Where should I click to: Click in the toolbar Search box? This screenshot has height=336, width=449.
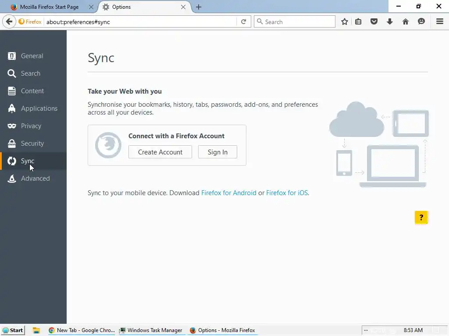[x=294, y=22]
